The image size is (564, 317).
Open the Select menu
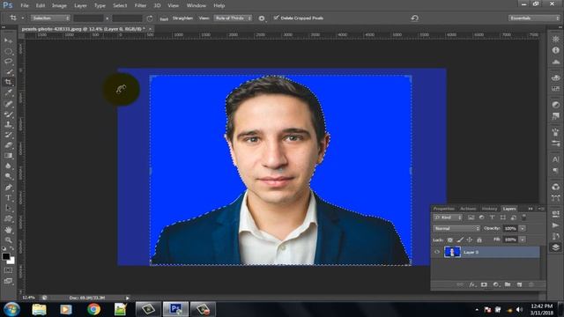click(x=120, y=5)
